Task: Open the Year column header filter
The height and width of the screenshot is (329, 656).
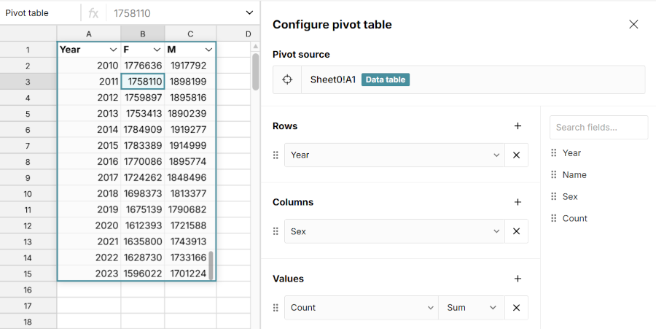Action: click(113, 50)
